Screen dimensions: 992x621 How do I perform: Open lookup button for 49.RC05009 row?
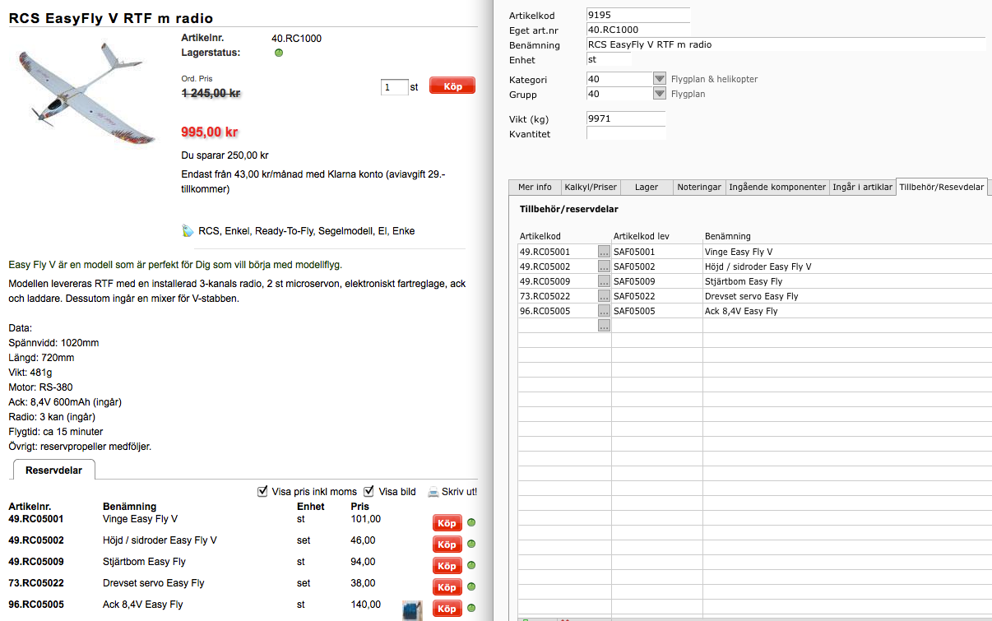click(604, 281)
